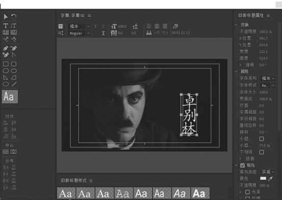
Task: Select the Pen tool
Action: point(6,48)
